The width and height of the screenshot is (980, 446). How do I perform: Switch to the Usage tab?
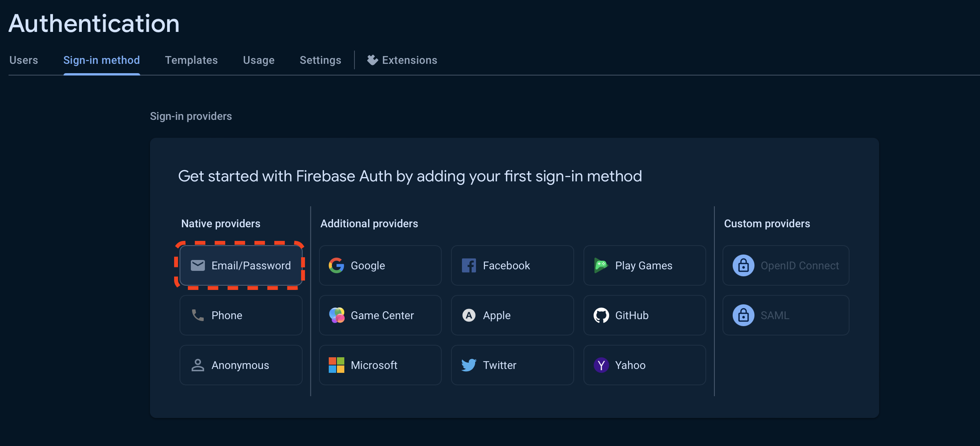[258, 60]
